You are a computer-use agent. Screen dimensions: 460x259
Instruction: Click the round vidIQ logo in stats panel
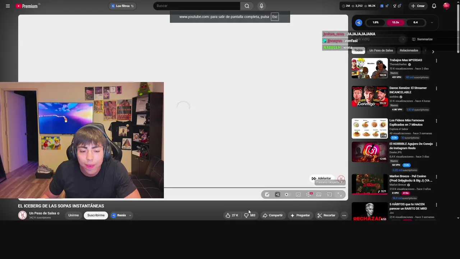(x=359, y=23)
